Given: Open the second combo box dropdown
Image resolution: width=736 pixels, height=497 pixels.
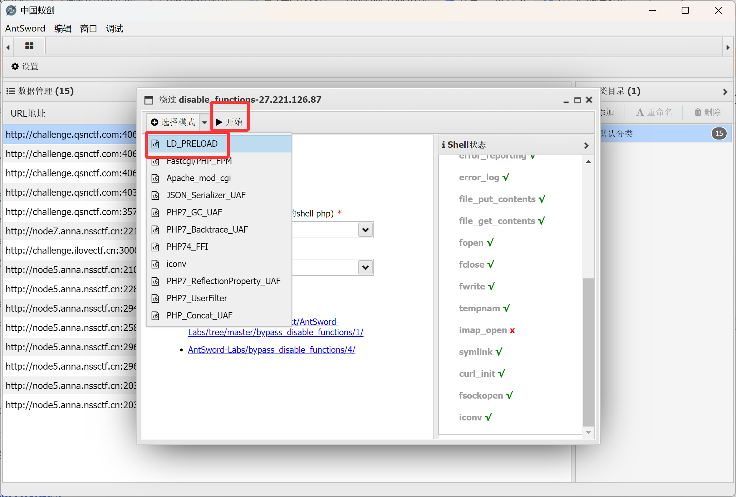Looking at the screenshot, I should pyautogui.click(x=365, y=267).
